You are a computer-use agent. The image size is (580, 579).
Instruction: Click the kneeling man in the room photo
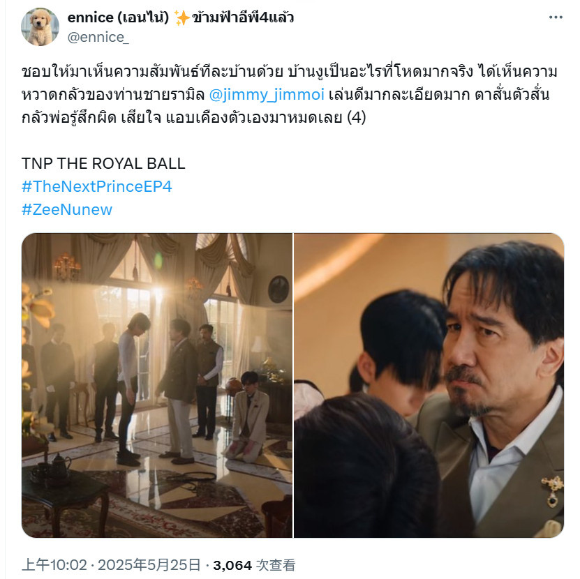(248, 416)
